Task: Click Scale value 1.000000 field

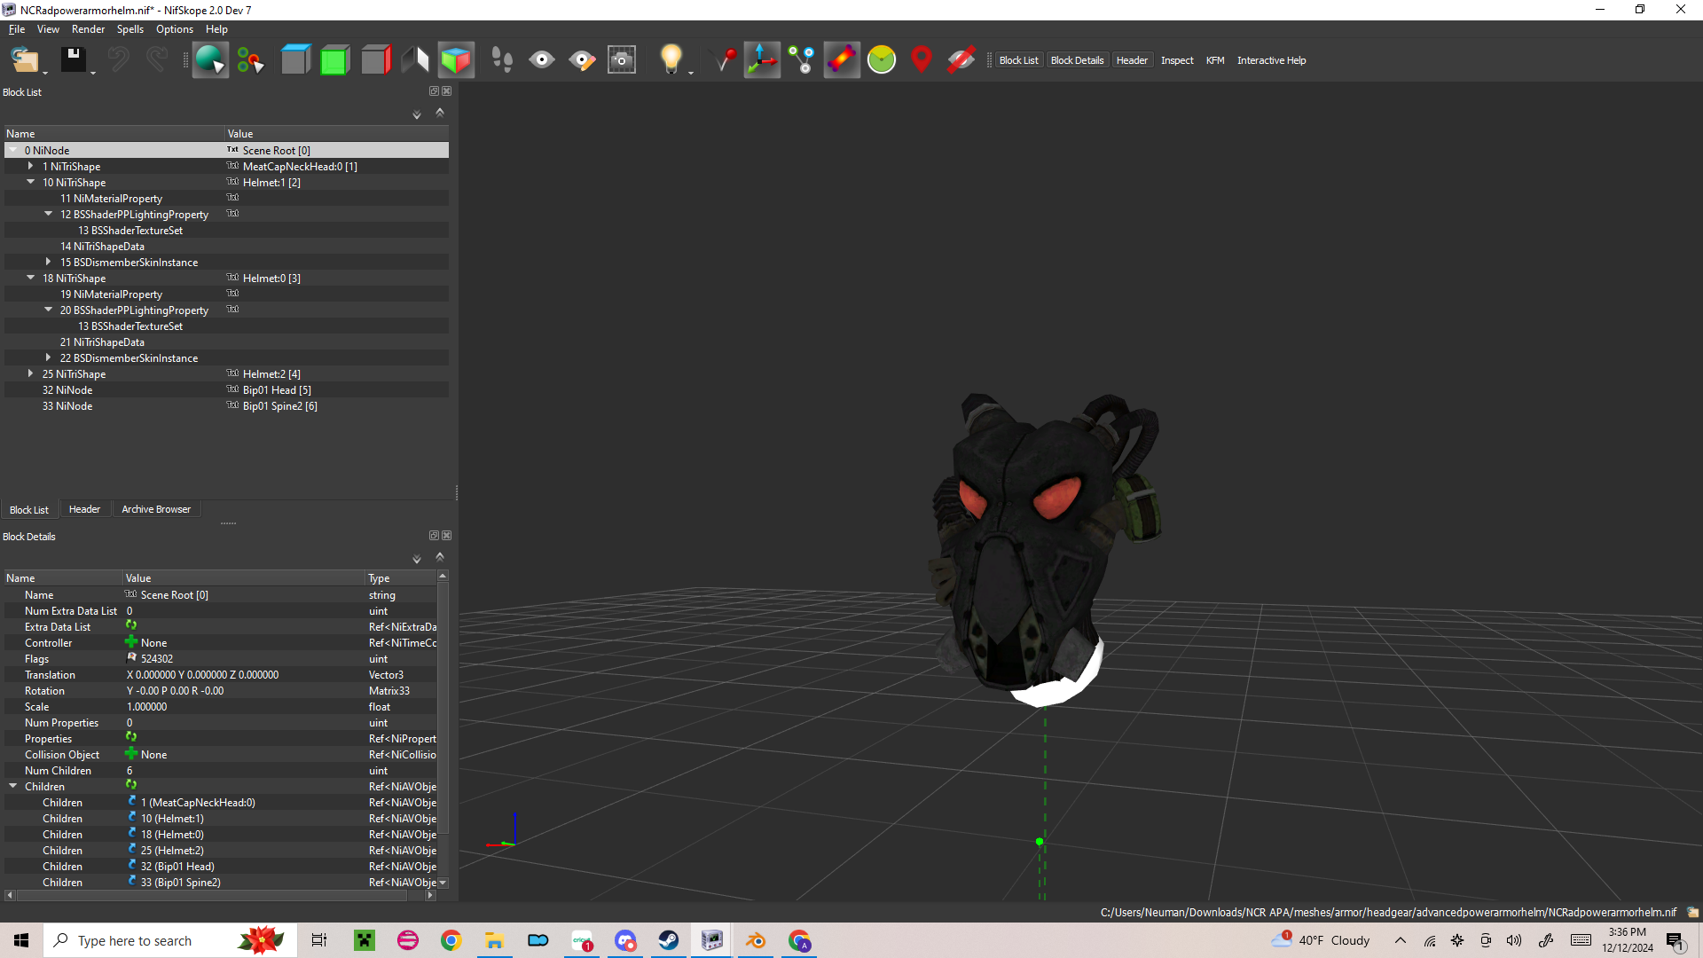Action: [244, 707]
